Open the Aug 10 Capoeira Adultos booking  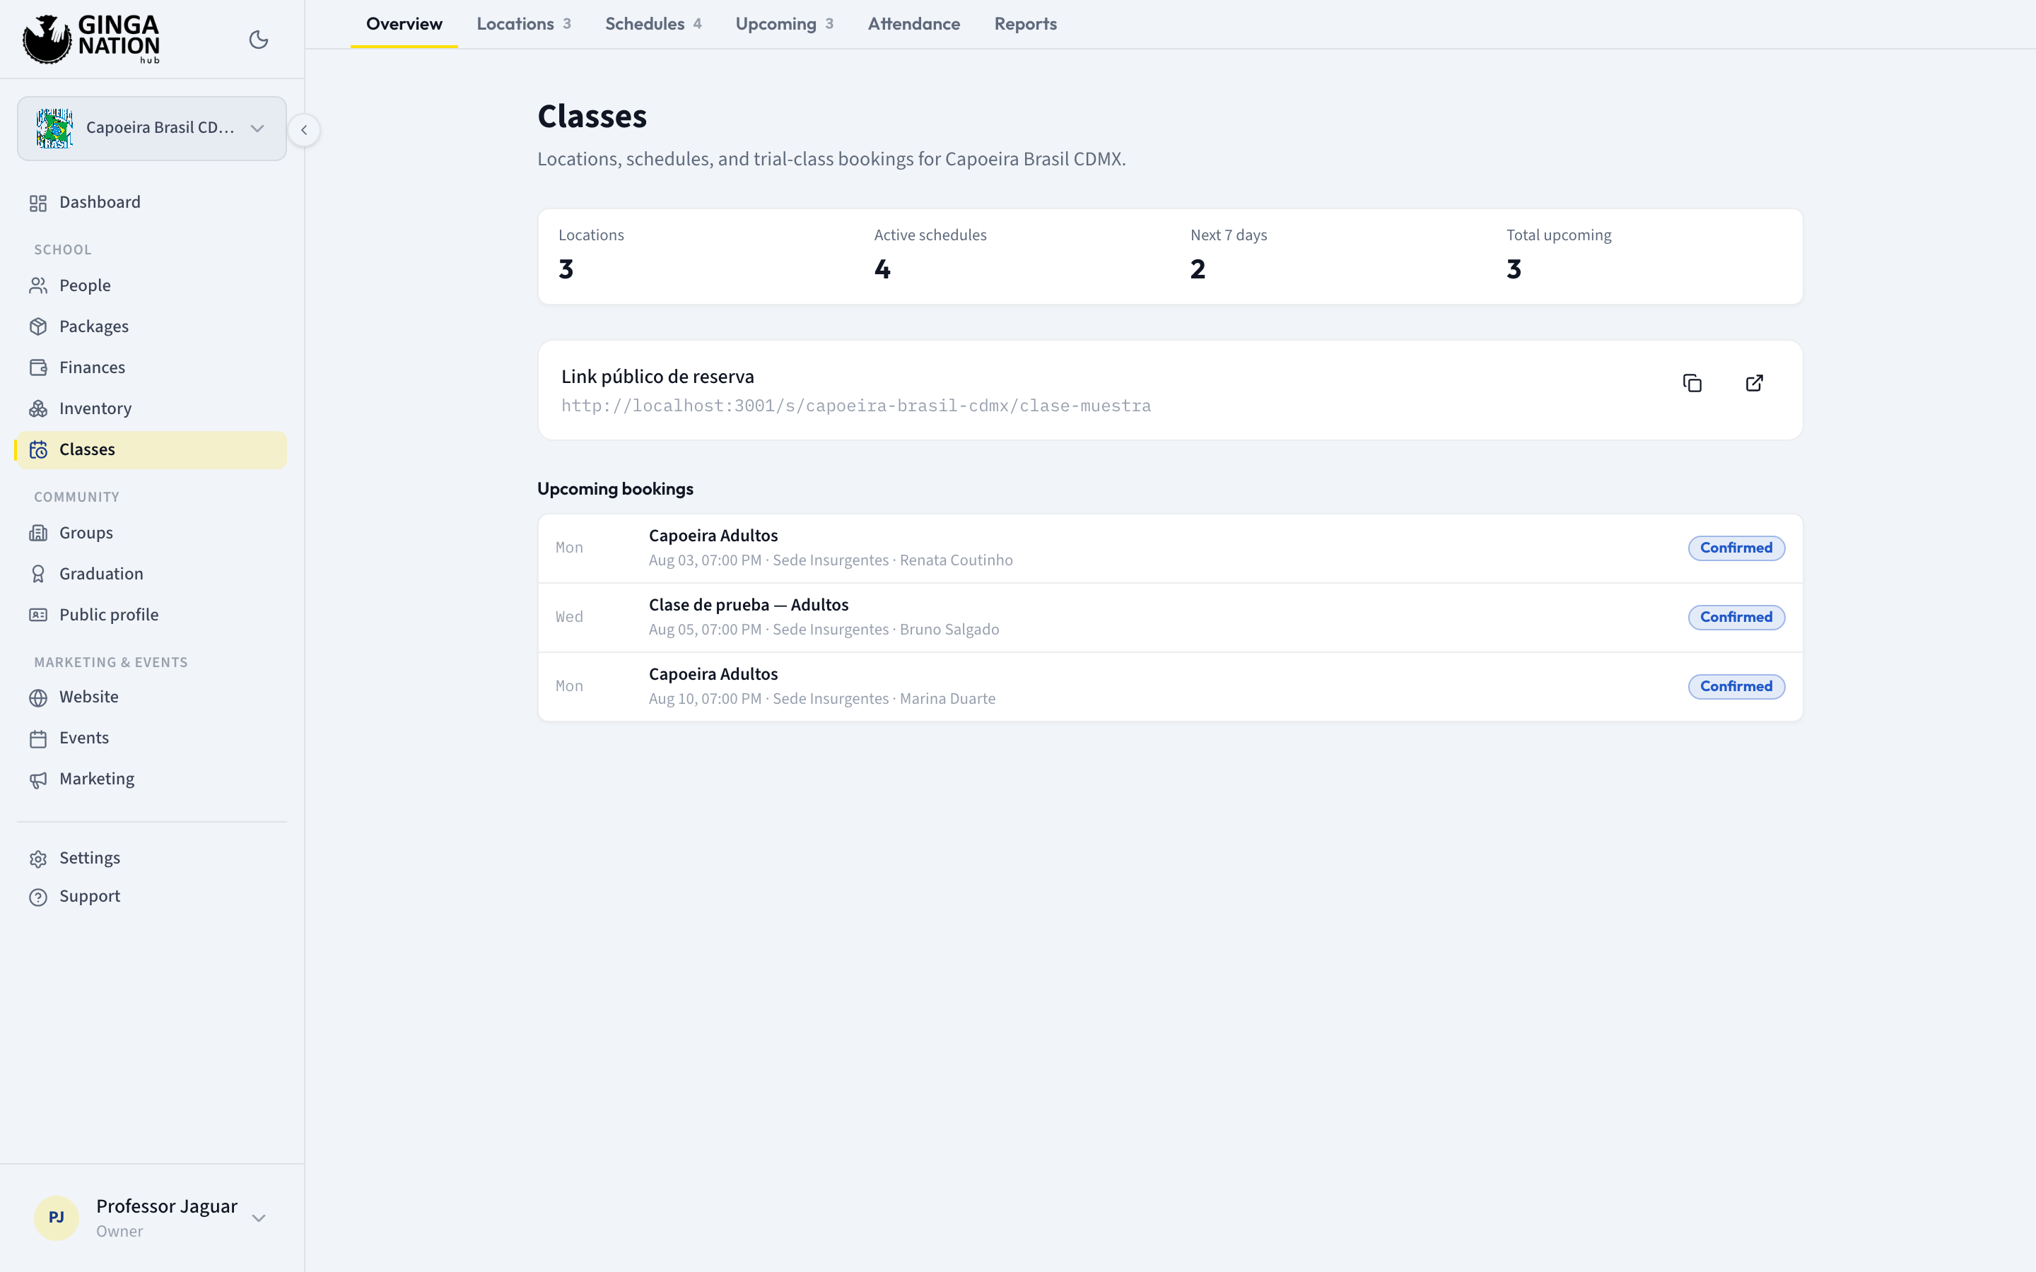pos(1169,686)
